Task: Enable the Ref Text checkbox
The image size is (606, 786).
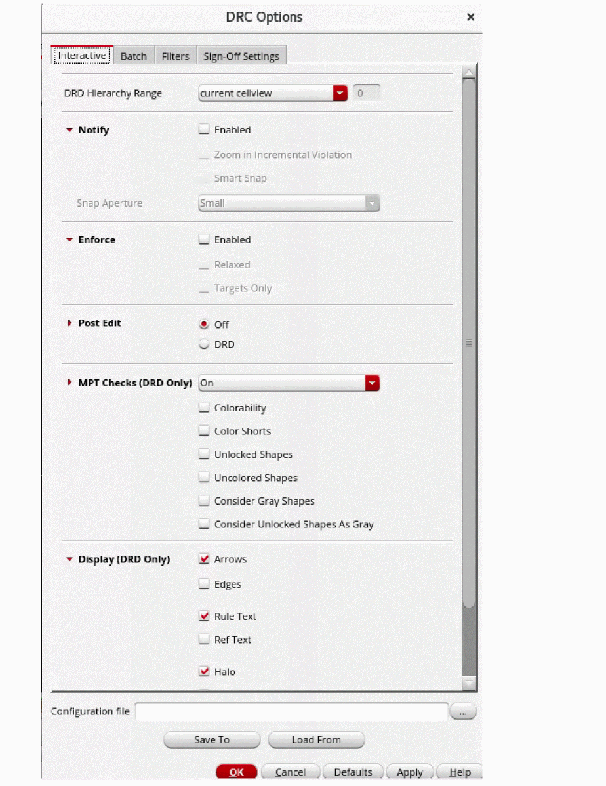Action: coord(204,639)
